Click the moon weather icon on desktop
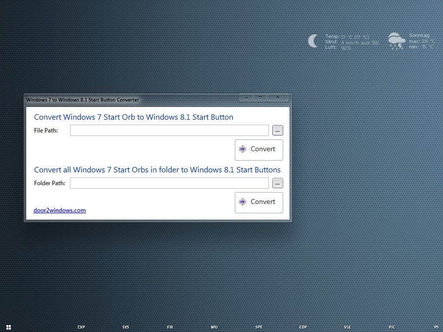The height and width of the screenshot is (332, 443). [x=313, y=41]
